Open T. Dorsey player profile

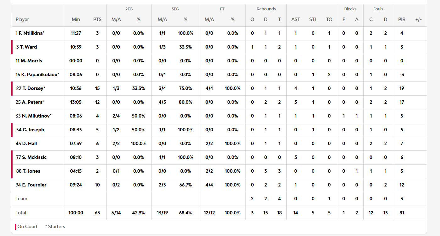33,88
